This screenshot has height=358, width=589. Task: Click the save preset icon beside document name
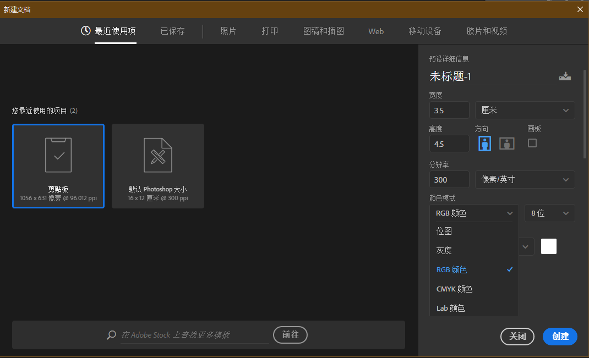click(x=565, y=76)
